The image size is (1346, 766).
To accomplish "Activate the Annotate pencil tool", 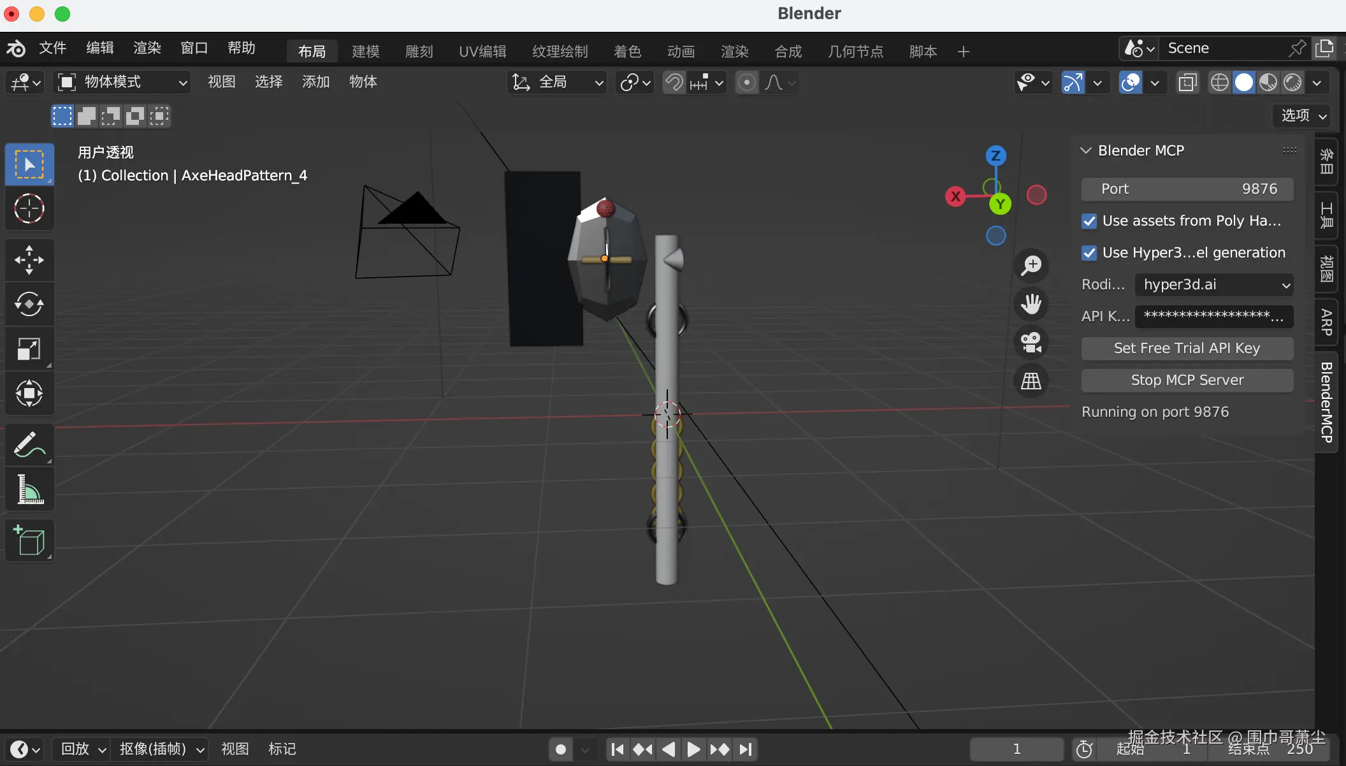I will 29,444.
